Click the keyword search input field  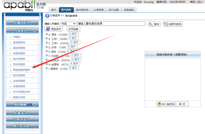111,24
